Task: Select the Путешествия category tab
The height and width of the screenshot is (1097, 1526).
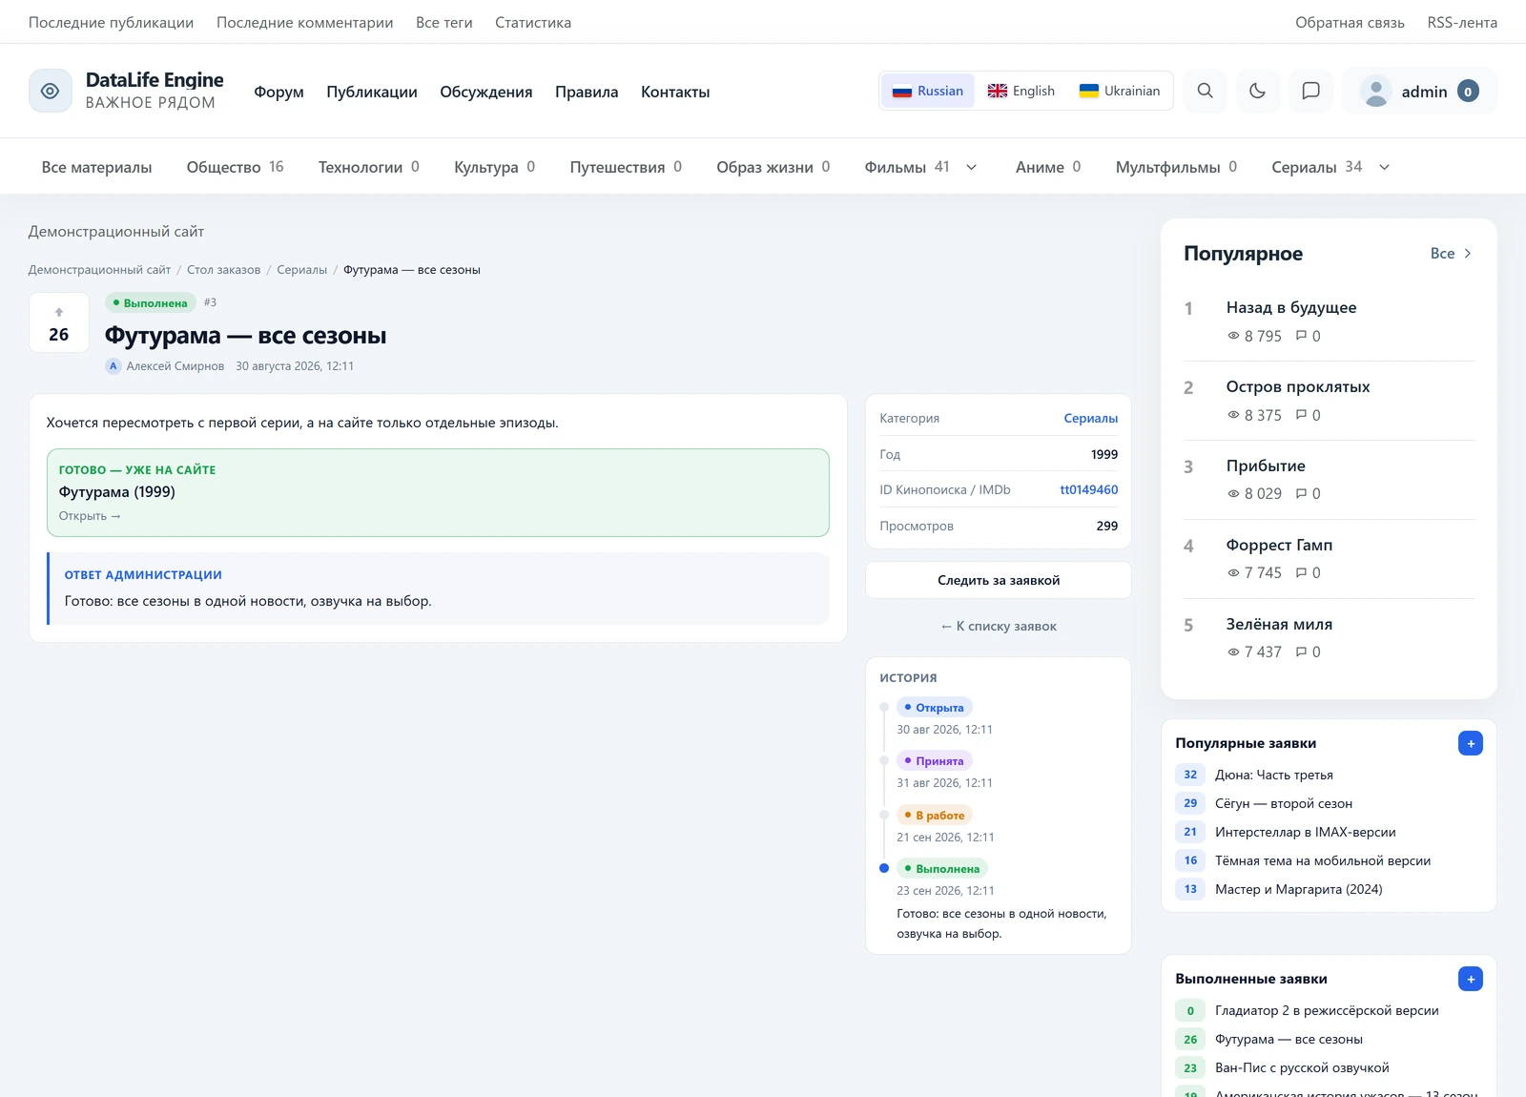Action: (626, 167)
